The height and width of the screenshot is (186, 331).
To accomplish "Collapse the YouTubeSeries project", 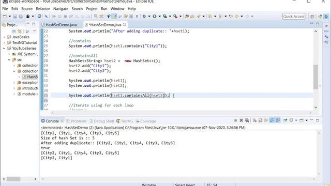I will pyautogui.click(x=4, y=48).
